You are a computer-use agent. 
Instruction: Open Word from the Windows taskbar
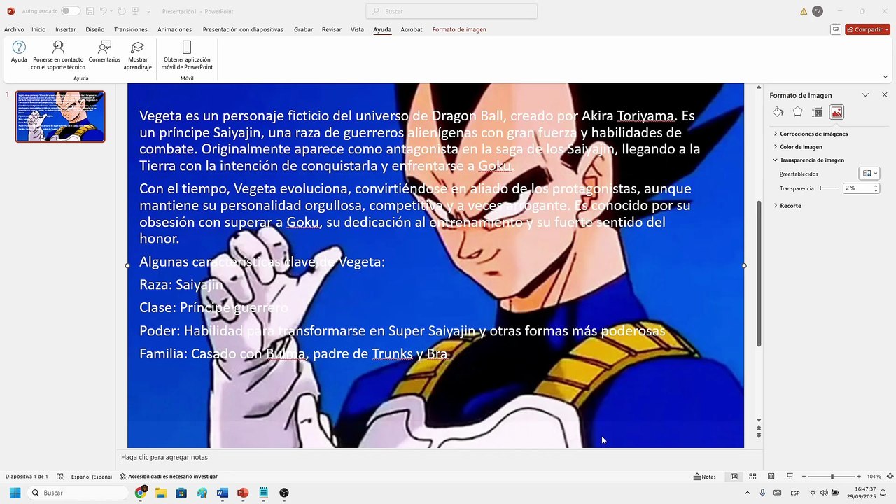click(223, 493)
